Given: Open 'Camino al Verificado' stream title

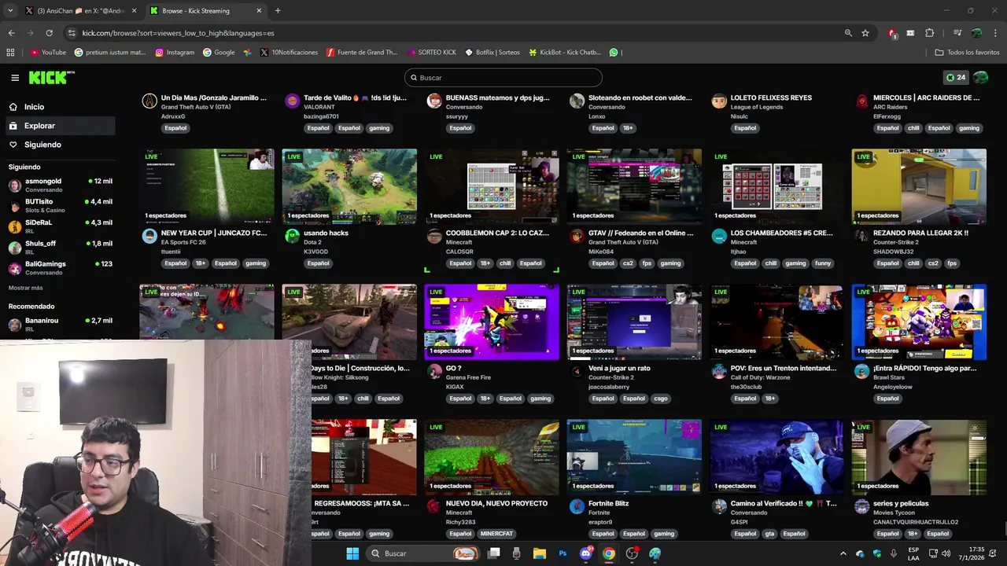Looking at the screenshot, I should point(784,503).
